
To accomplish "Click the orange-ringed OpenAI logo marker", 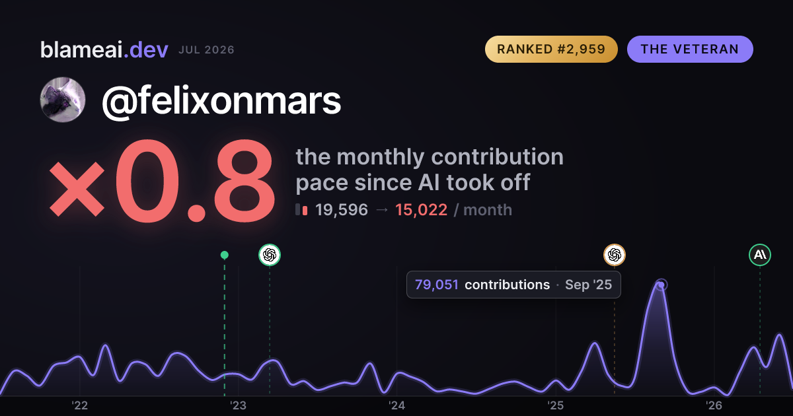I will [x=615, y=254].
